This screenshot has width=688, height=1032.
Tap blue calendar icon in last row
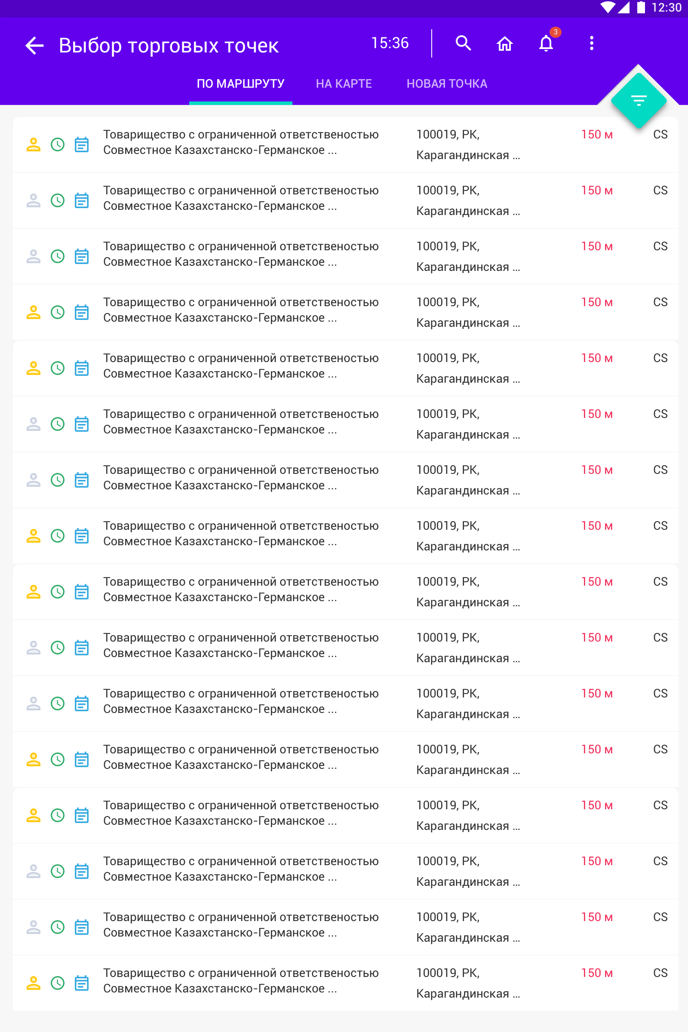coord(82,983)
